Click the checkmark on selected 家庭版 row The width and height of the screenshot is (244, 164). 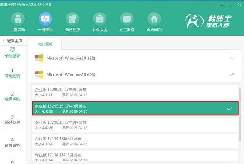click(230, 108)
